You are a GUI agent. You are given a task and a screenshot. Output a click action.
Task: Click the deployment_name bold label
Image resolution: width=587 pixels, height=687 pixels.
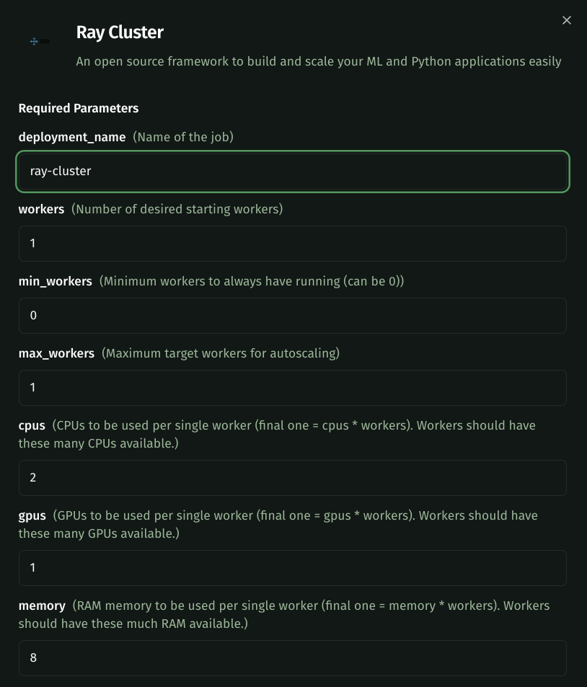(x=71, y=137)
